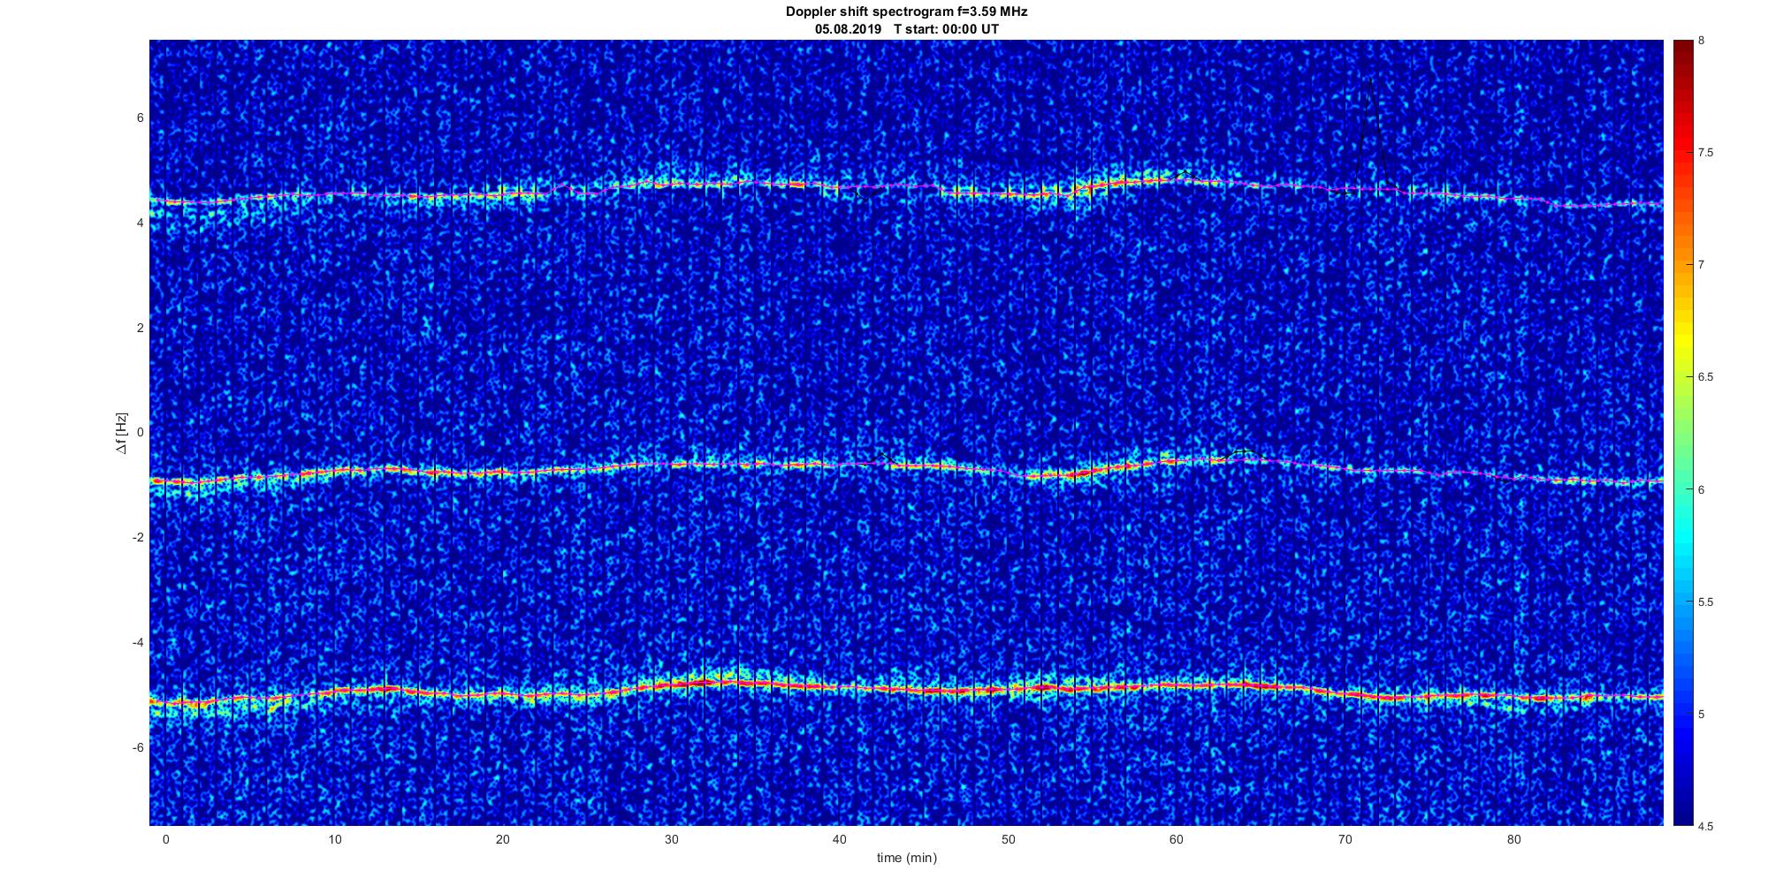Image resolution: width=1768 pixels, height=886 pixels.
Task: Click time-axis tick label '70'
Action: coord(1345,839)
